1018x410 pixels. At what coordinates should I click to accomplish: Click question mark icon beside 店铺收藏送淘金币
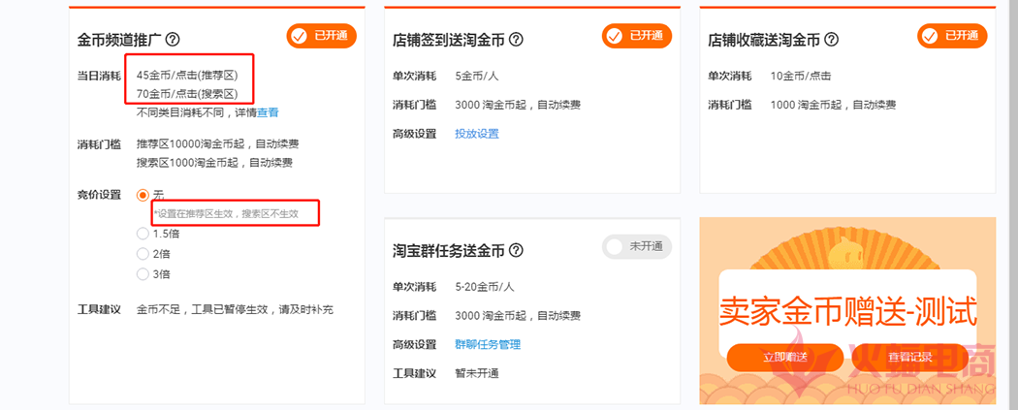click(x=831, y=40)
